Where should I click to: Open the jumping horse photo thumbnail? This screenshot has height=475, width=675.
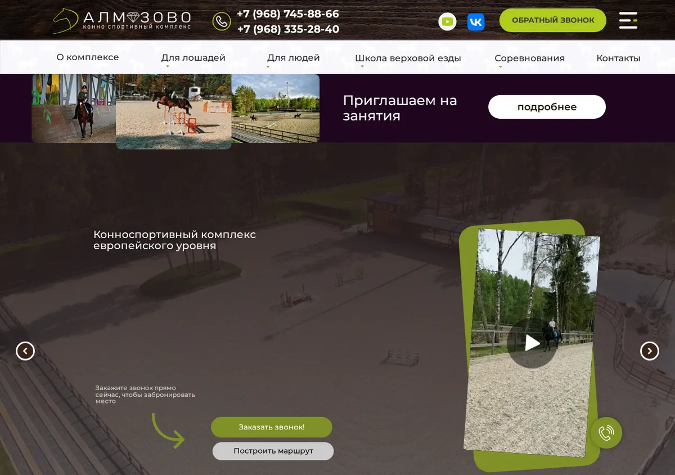click(174, 111)
